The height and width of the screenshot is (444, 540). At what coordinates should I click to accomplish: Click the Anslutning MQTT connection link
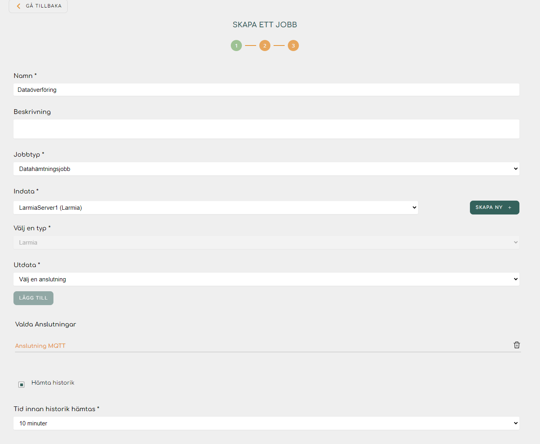tap(40, 346)
